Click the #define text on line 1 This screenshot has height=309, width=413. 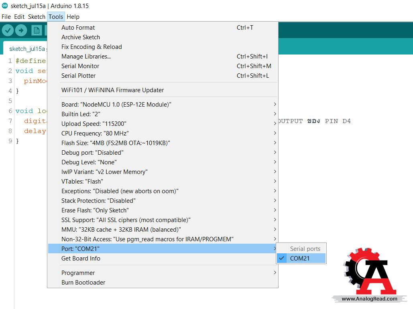point(31,61)
